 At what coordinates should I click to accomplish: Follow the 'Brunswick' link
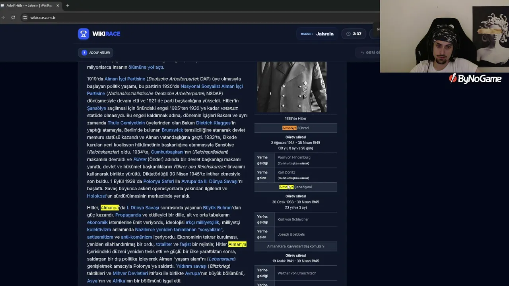173,130
